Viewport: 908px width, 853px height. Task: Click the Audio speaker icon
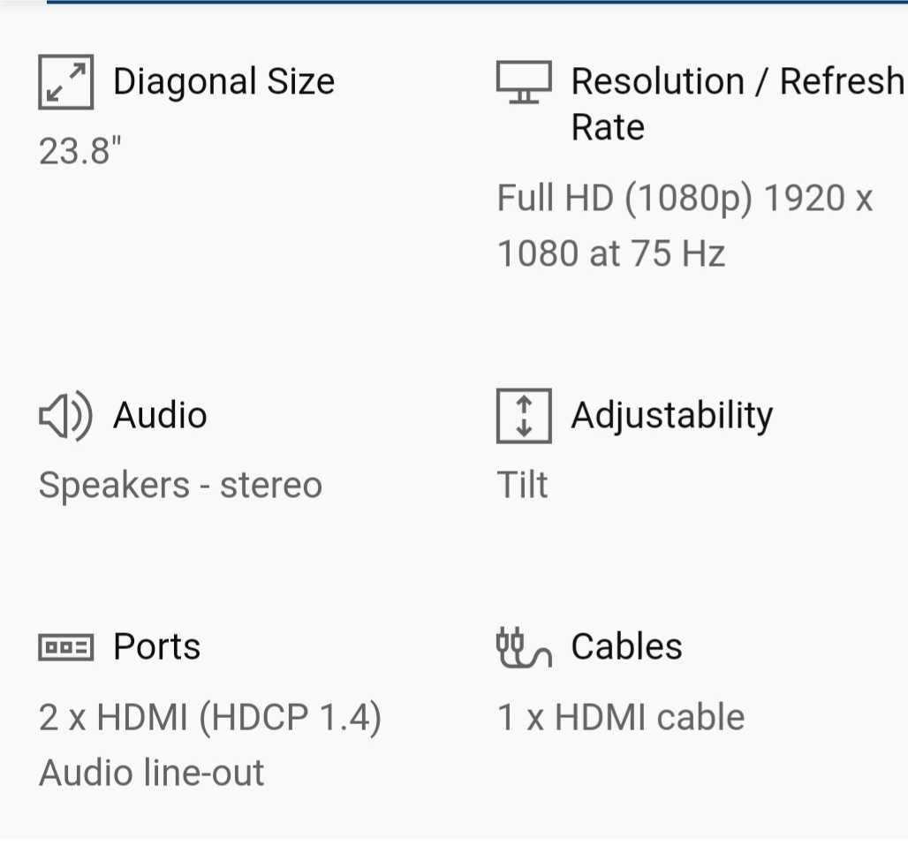point(65,416)
